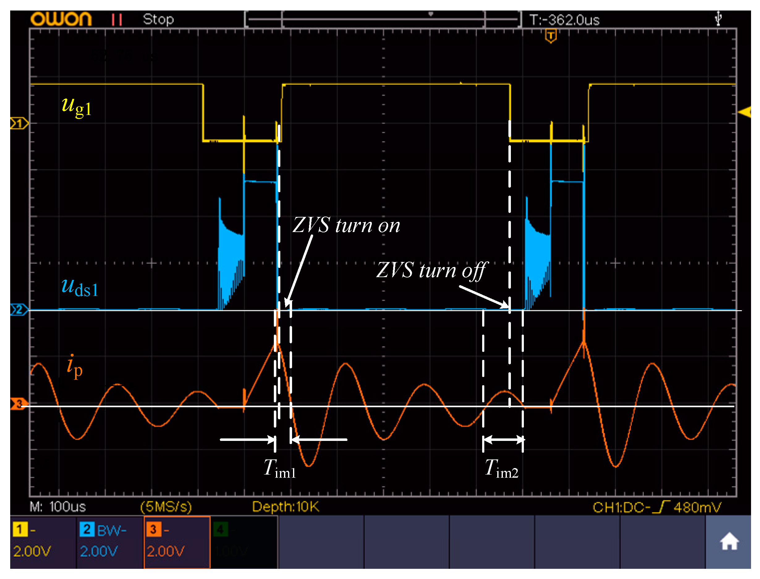Toggle acquisition by clicking the Stop indicator
The height and width of the screenshot is (579, 760).
158,20
